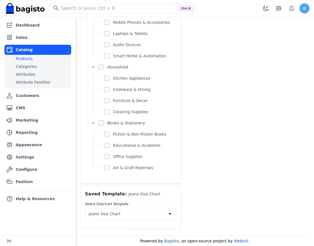The width and height of the screenshot is (314, 246).
Task: Click the Books & Stationery label
Action: point(126,123)
